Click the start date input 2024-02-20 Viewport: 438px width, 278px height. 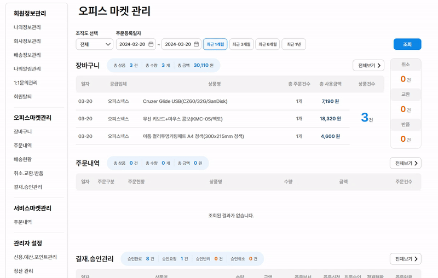pos(132,44)
